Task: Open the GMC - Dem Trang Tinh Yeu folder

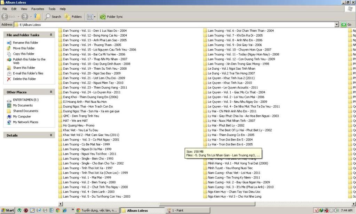Action: click(81, 116)
